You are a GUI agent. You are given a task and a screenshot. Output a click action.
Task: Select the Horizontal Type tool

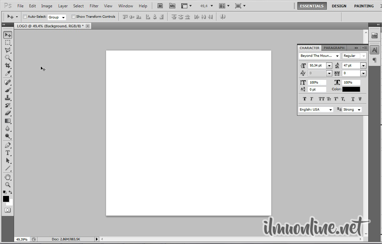click(8, 153)
